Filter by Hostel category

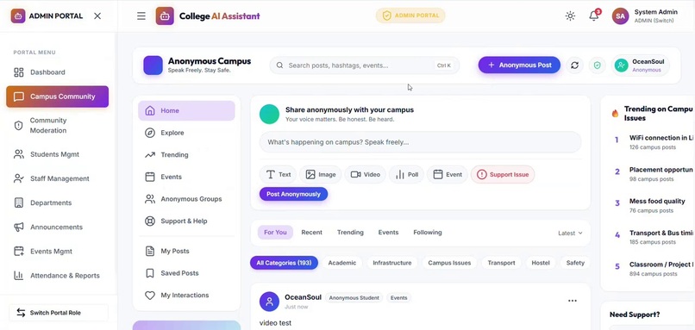[x=541, y=263]
